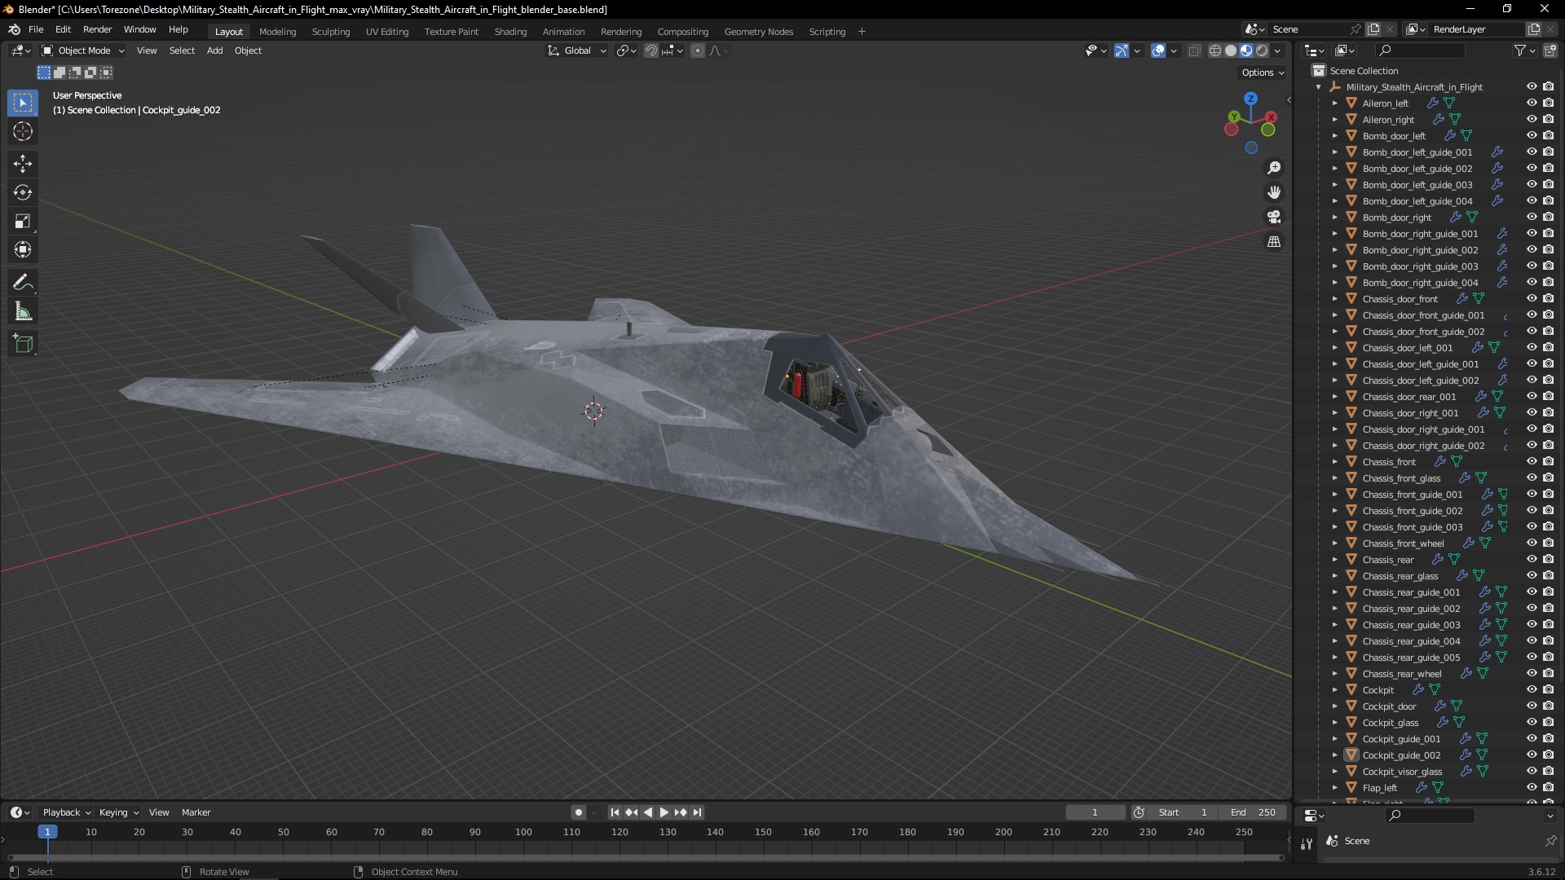Select the Add Cube tool

point(23,344)
